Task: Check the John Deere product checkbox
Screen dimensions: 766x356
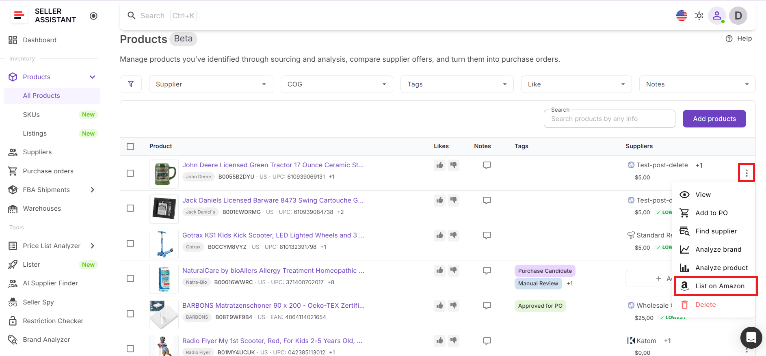Action: (x=130, y=173)
